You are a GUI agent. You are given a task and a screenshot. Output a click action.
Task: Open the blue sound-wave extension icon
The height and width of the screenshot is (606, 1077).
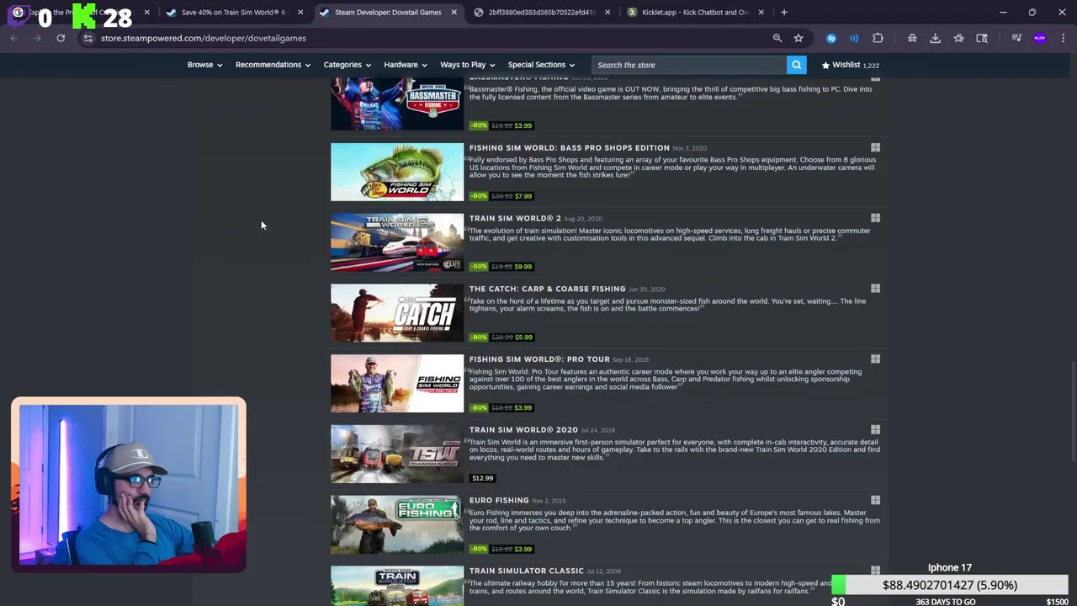[854, 38]
